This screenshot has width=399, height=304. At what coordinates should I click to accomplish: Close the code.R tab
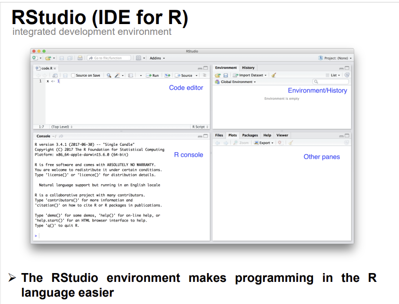click(55, 68)
